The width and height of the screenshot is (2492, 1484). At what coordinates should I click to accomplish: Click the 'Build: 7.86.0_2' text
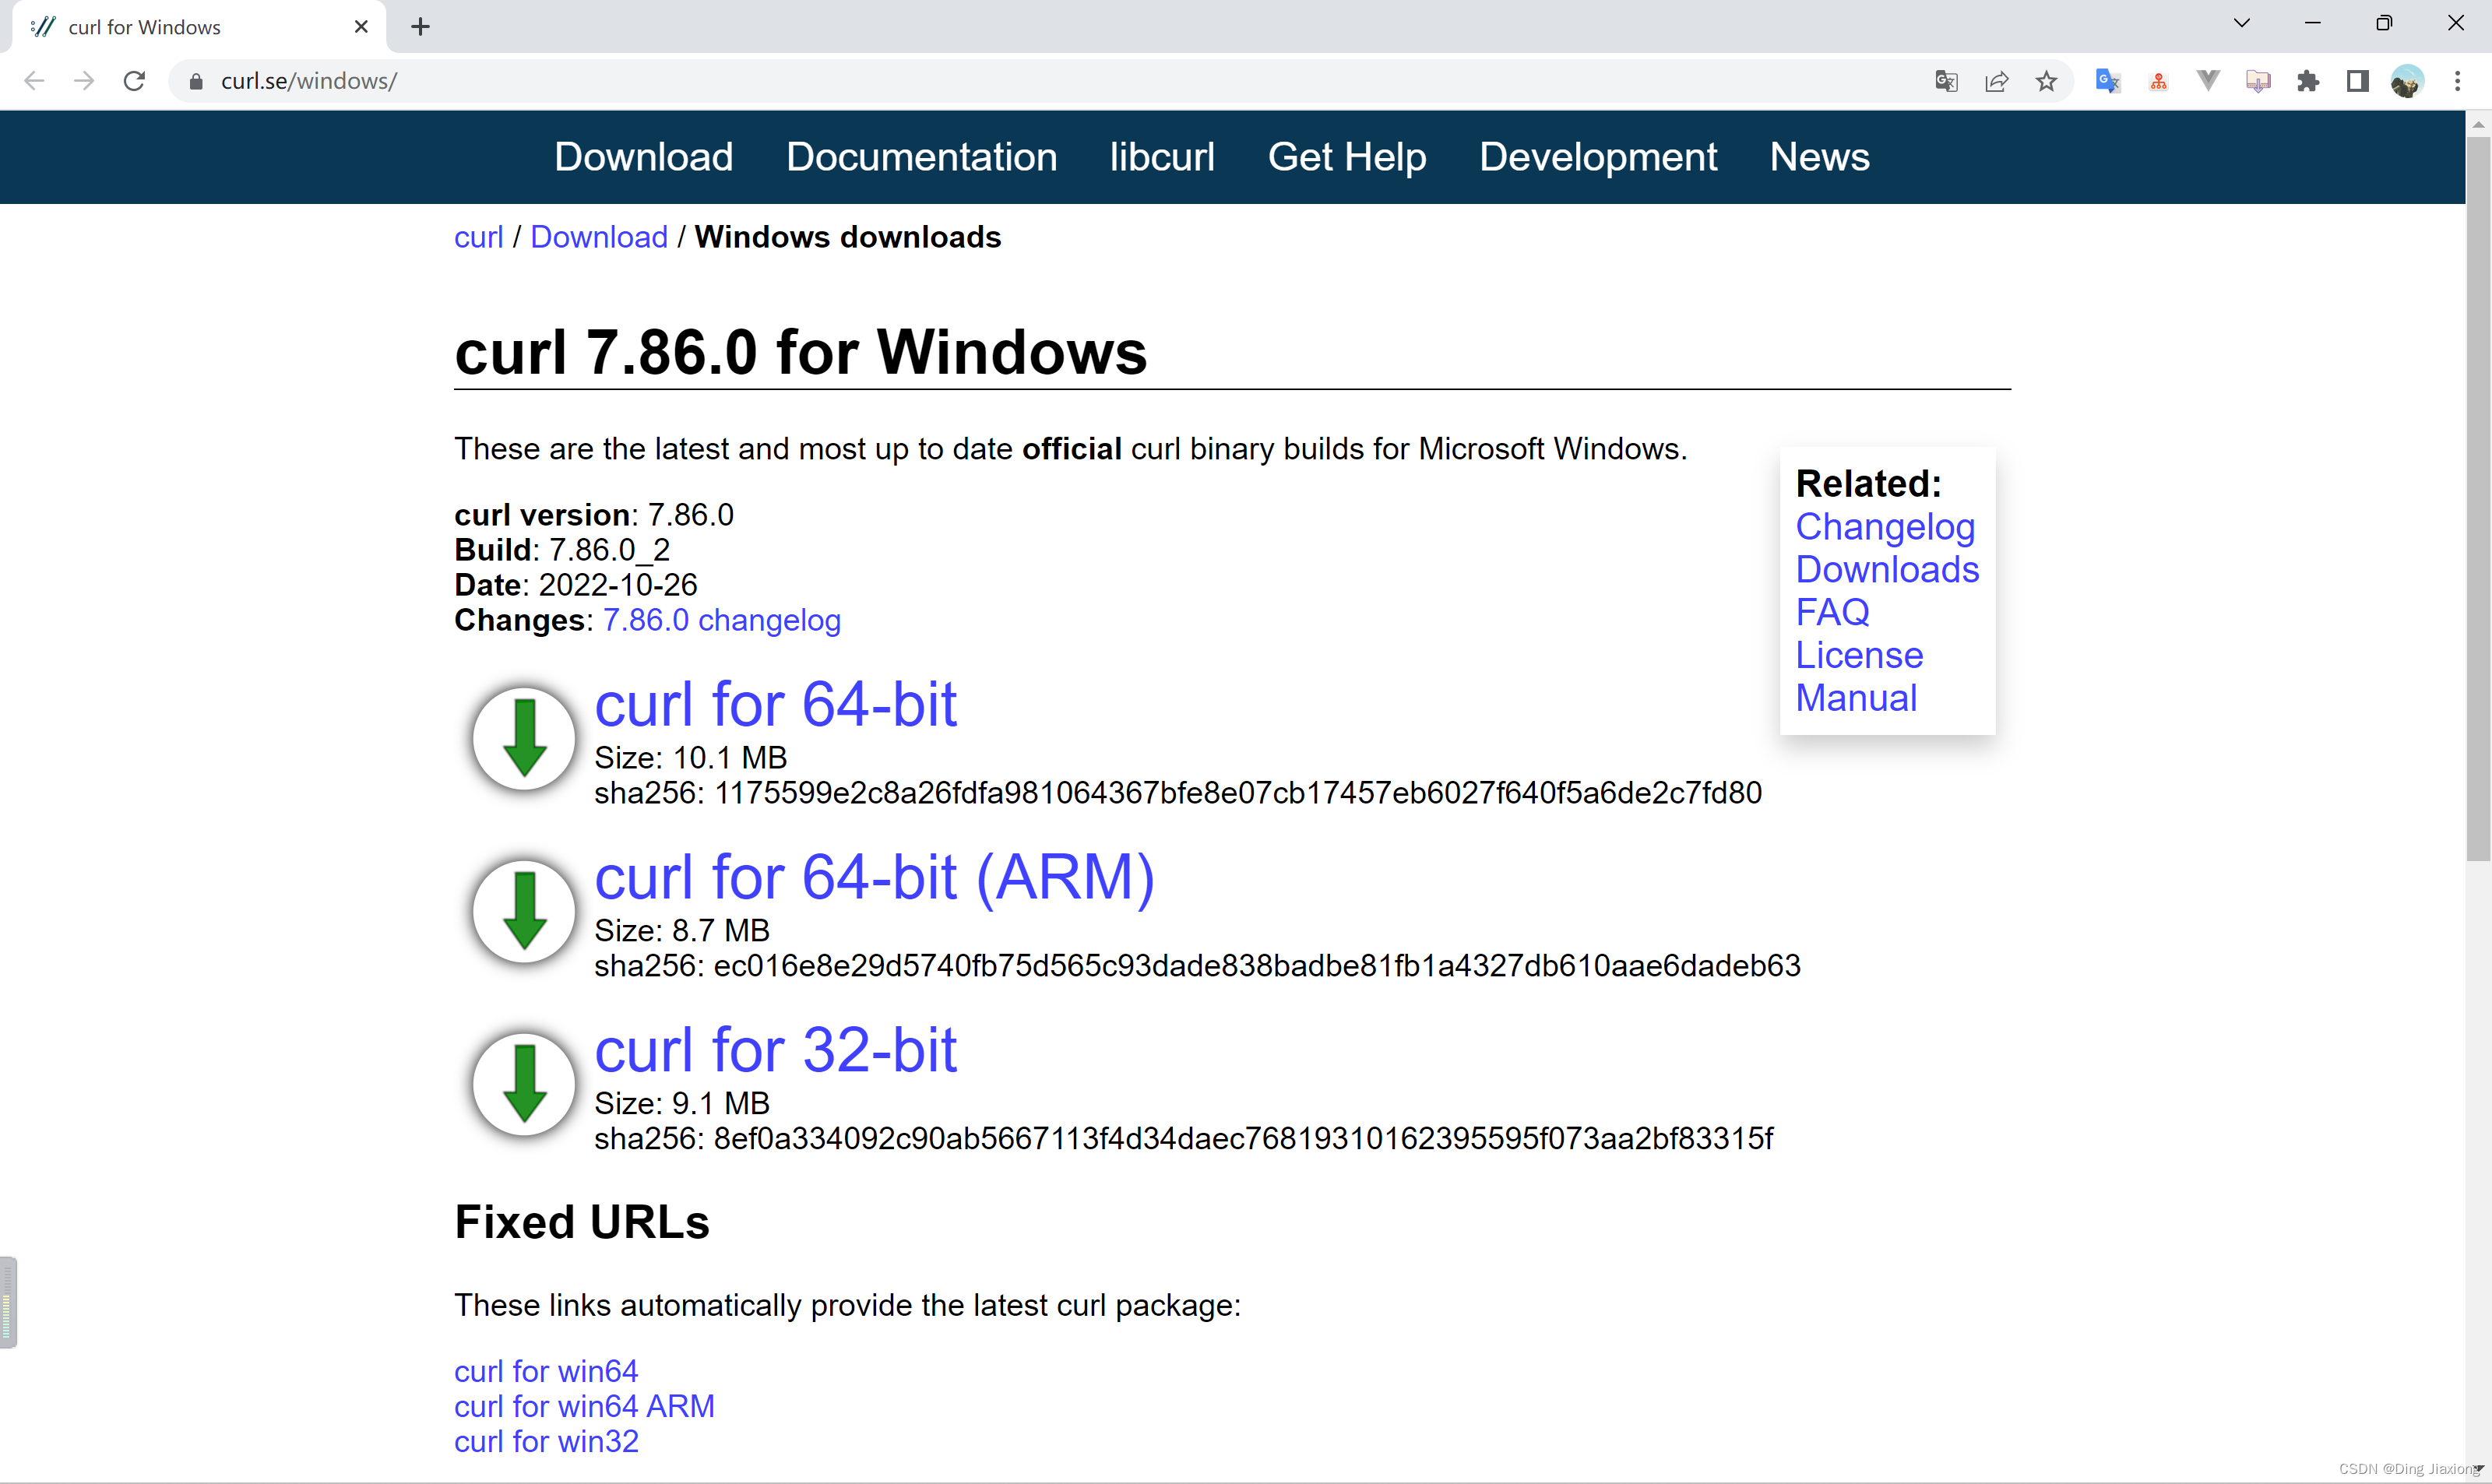pos(562,550)
